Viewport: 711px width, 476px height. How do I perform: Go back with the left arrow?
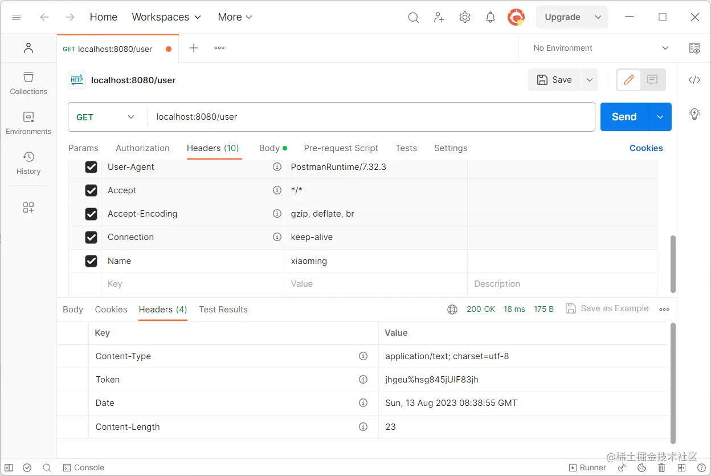[44, 17]
